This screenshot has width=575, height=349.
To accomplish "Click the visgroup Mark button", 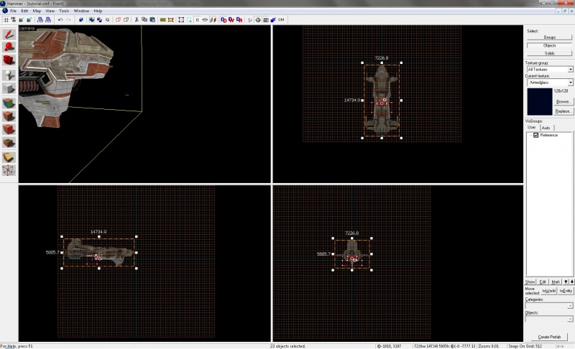I will (x=556, y=281).
